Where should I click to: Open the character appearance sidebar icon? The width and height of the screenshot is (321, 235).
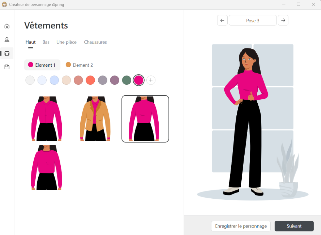[7, 40]
